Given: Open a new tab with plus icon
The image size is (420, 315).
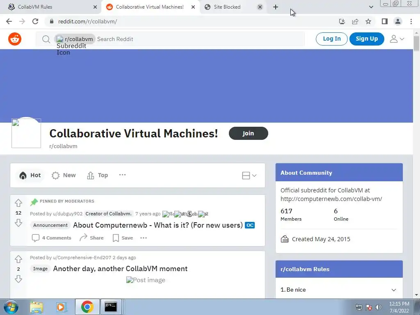Looking at the screenshot, I should coord(276,7).
